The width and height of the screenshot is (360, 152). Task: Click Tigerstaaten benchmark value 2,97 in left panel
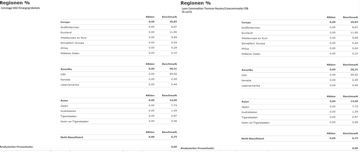coord(174,116)
